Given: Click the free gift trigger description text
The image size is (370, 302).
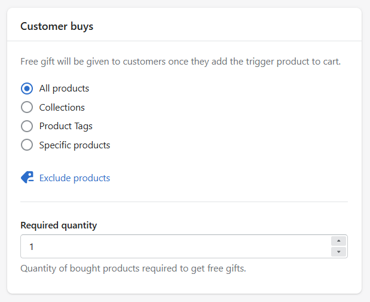Looking at the screenshot, I should (181, 62).
